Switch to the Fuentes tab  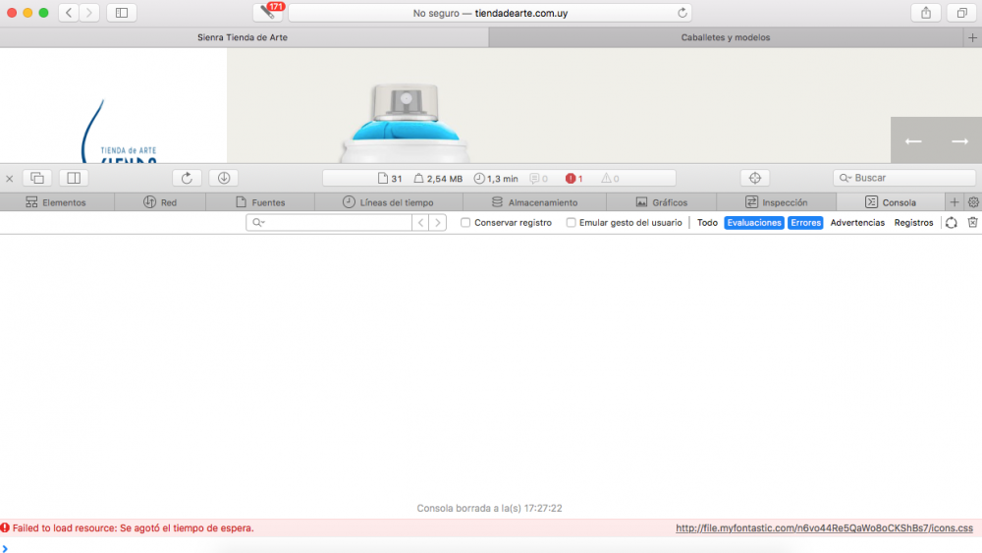pos(260,202)
